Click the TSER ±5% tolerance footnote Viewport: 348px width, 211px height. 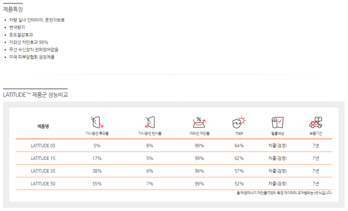(x=284, y=193)
